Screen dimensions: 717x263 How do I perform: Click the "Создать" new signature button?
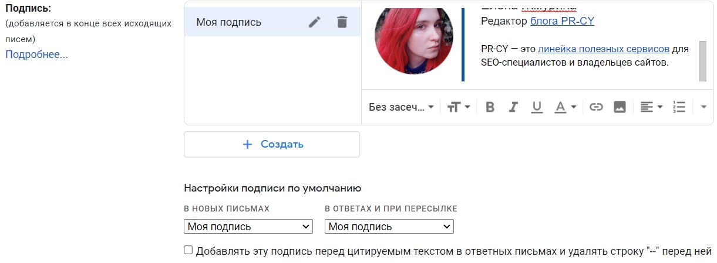pyautogui.click(x=272, y=144)
